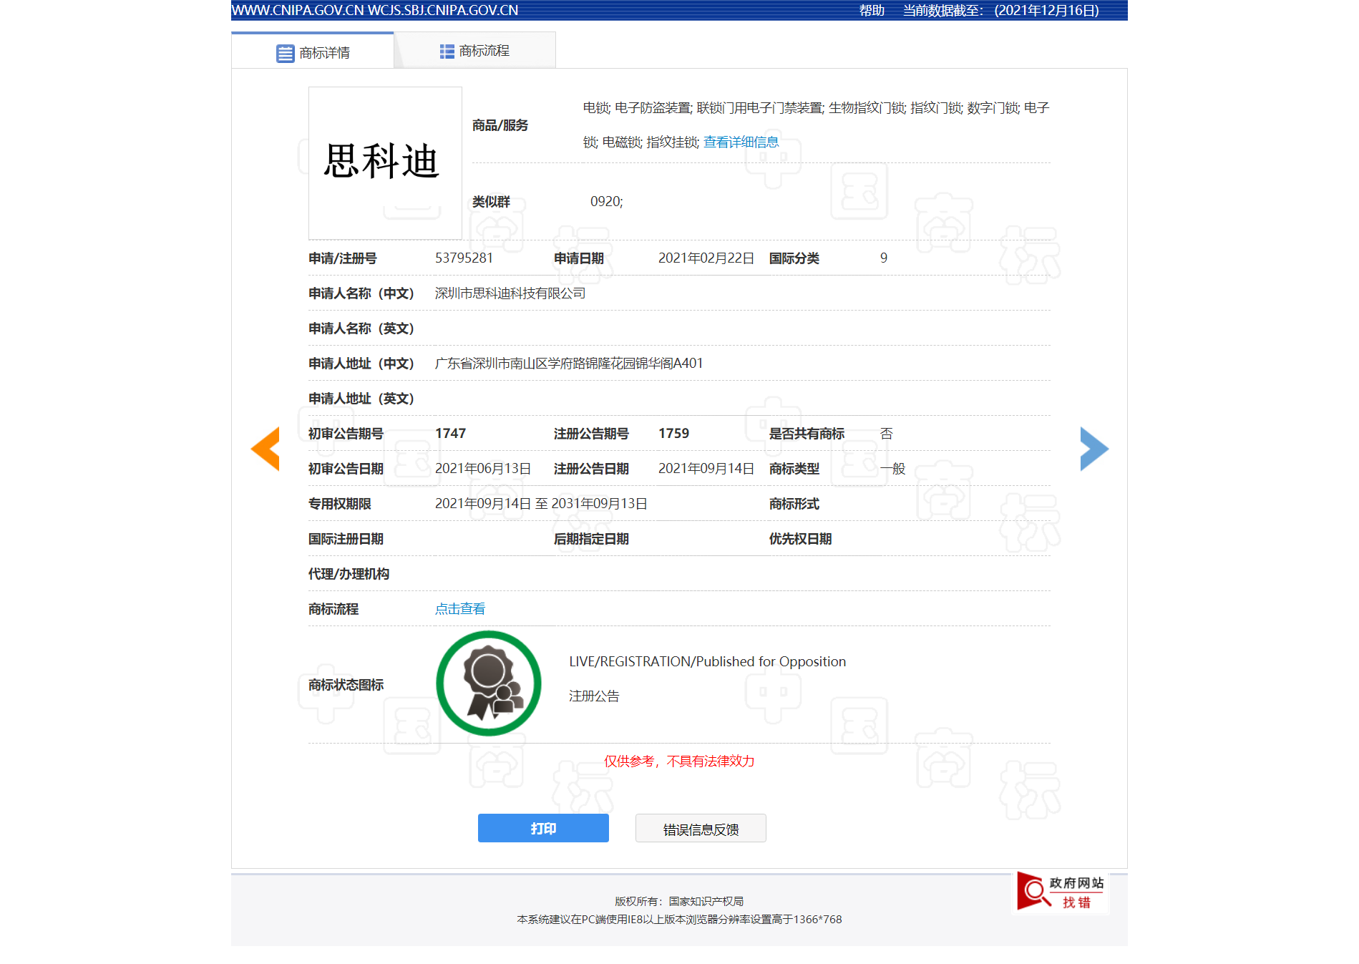The height and width of the screenshot is (964, 1359).
Task: Select international class value 9
Action: (884, 258)
